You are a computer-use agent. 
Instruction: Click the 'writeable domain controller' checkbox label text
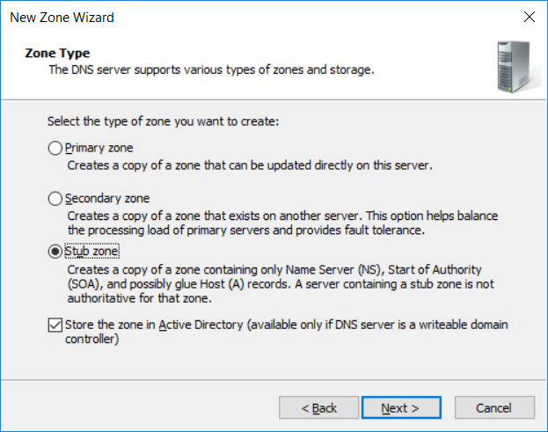coord(286,333)
